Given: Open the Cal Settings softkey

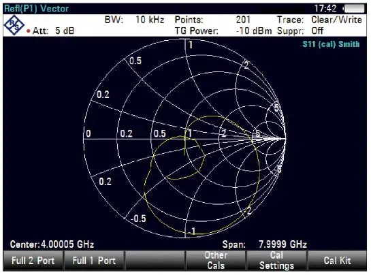Looking at the screenshot, I should [x=276, y=261].
